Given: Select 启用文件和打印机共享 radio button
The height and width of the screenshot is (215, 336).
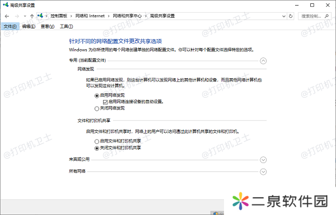Looking at the screenshot, I should (97, 141).
